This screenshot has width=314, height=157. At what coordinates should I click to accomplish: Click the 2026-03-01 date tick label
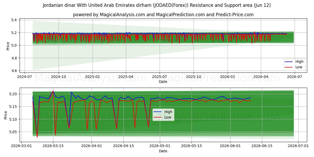[21, 146]
